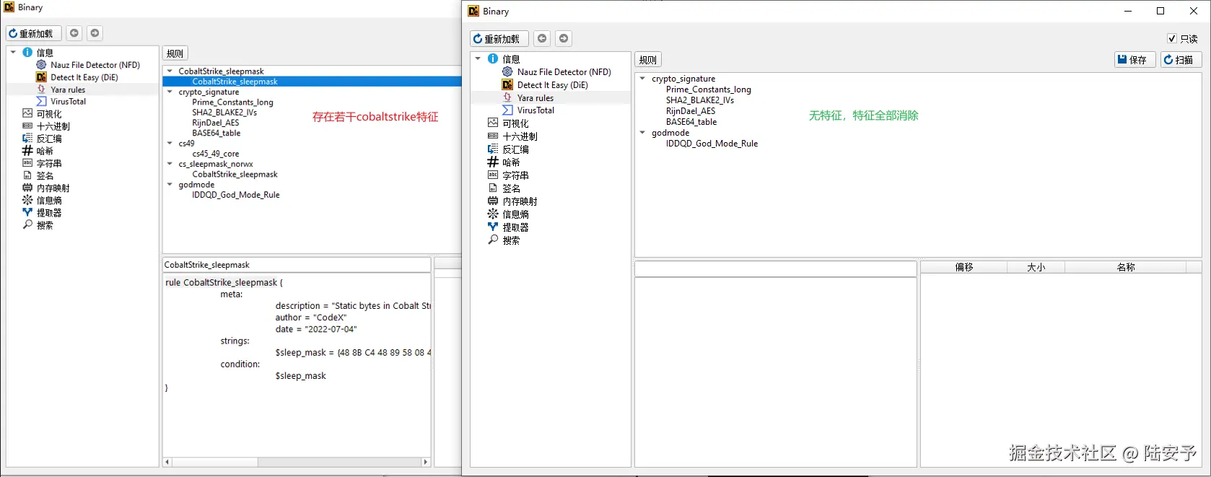Open Nauz File Detector icon in left window
This screenshot has width=1211, height=477.
tap(41, 65)
